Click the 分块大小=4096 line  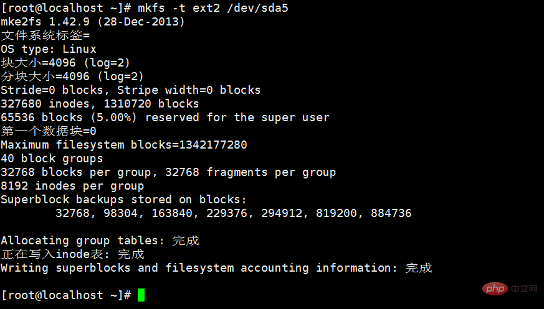(x=72, y=76)
